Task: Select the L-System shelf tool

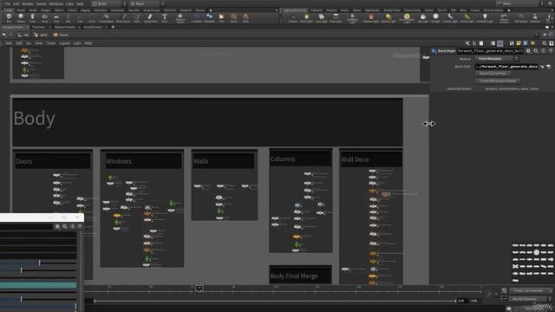Action: click(x=197, y=17)
